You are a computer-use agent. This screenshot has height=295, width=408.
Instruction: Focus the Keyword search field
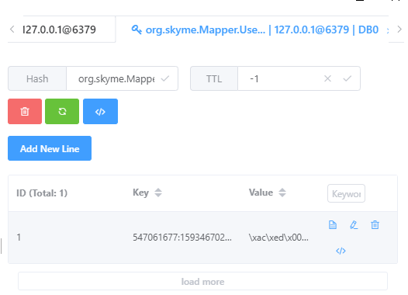point(346,193)
